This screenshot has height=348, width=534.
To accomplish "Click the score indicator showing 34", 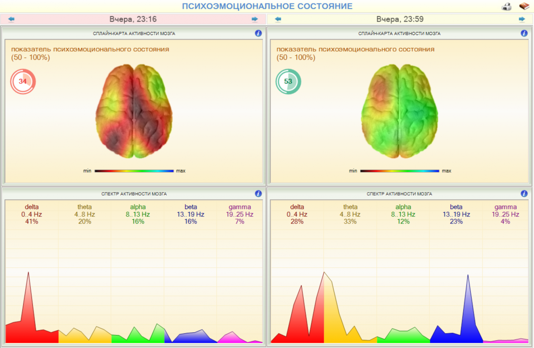I will tap(23, 81).
